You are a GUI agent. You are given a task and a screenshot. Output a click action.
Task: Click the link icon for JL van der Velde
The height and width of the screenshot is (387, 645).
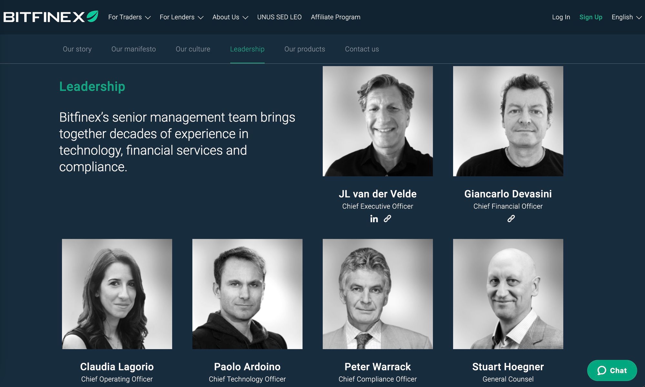pyautogui.click(x=387, y=219)
